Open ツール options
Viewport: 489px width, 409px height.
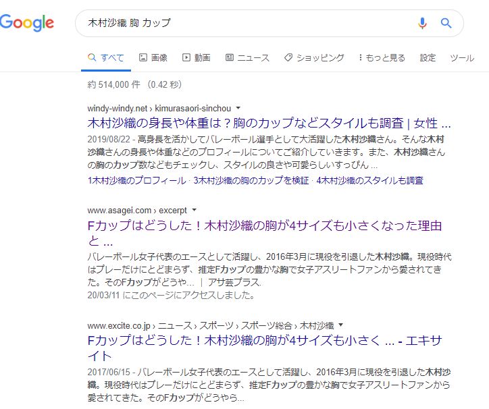(x=462, y=57)
